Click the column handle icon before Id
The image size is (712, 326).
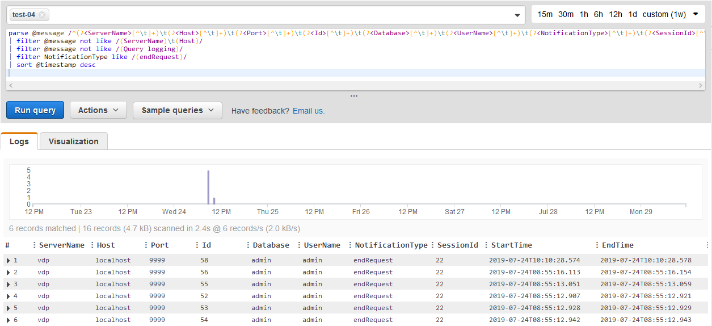coord(197,245)
